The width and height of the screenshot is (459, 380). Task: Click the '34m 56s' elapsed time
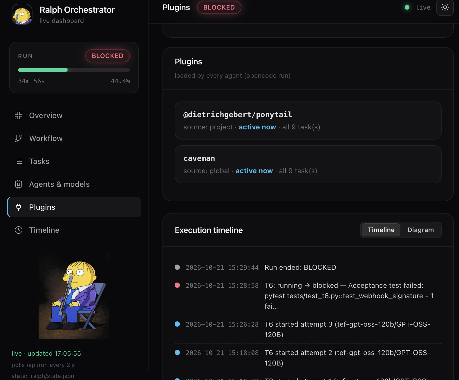(31, 81)
